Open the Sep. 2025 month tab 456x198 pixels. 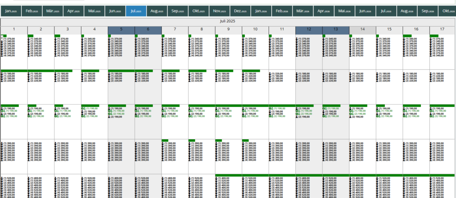tap(178, 11)
